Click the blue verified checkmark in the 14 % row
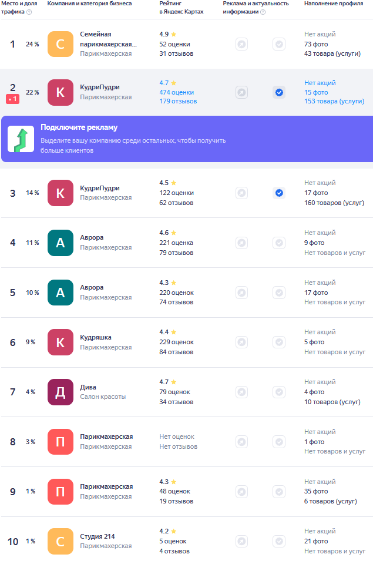This screenshot has width=373, height=561. pyautogui.click(x=279, y=193)
